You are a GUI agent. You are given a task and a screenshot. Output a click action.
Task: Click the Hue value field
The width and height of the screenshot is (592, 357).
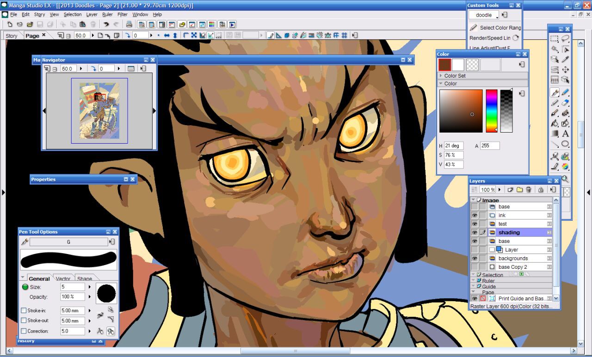coord(453,145)
